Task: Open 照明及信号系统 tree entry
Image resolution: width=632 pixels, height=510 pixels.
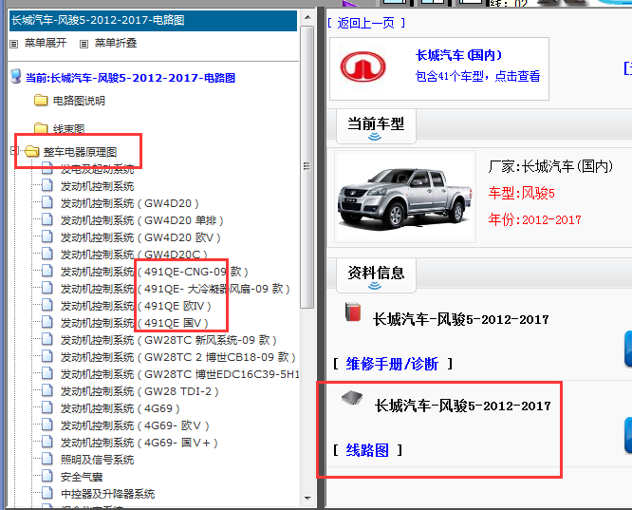Action: pyautogui.click(x=97, y=460)
